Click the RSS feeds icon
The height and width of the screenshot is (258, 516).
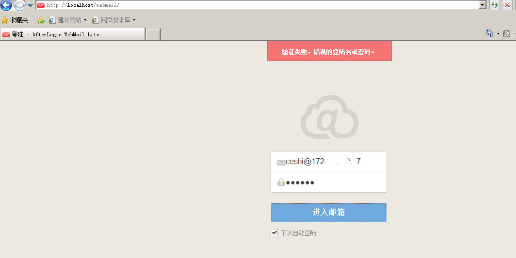(x=507, y=33)
